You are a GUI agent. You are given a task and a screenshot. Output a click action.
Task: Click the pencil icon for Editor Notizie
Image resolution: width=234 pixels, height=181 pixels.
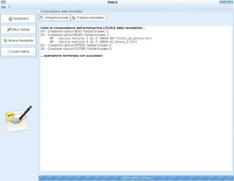[x=9, y=29]
